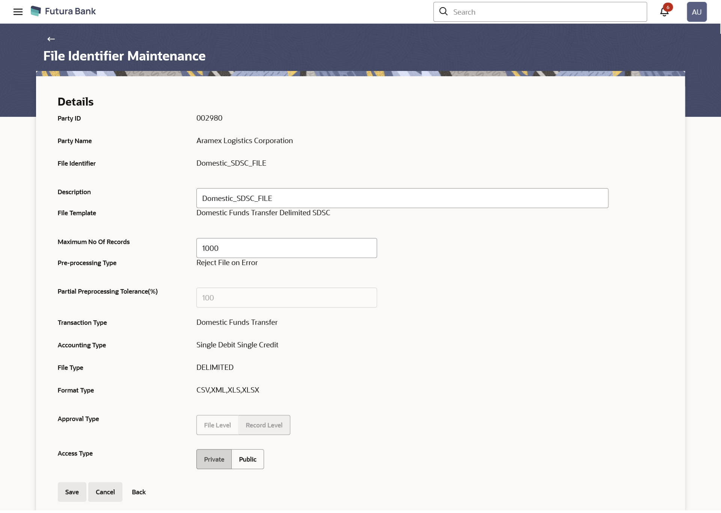Open the AU user profile avatar
Viewport: 721px width, 513px height.
[697, 12]
